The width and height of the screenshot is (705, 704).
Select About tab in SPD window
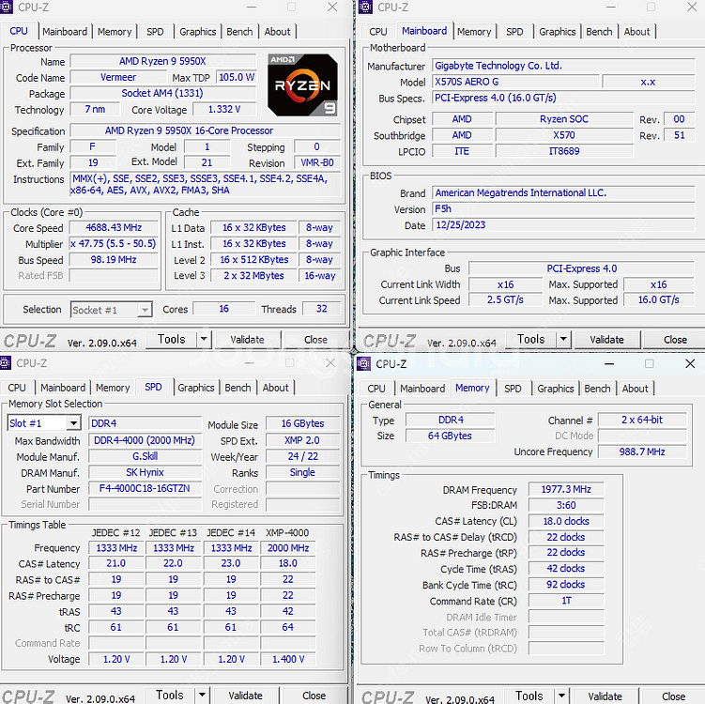point(275,388)
